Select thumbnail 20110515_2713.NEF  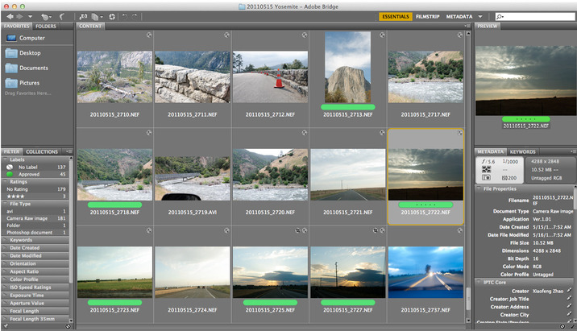(348, 68)
